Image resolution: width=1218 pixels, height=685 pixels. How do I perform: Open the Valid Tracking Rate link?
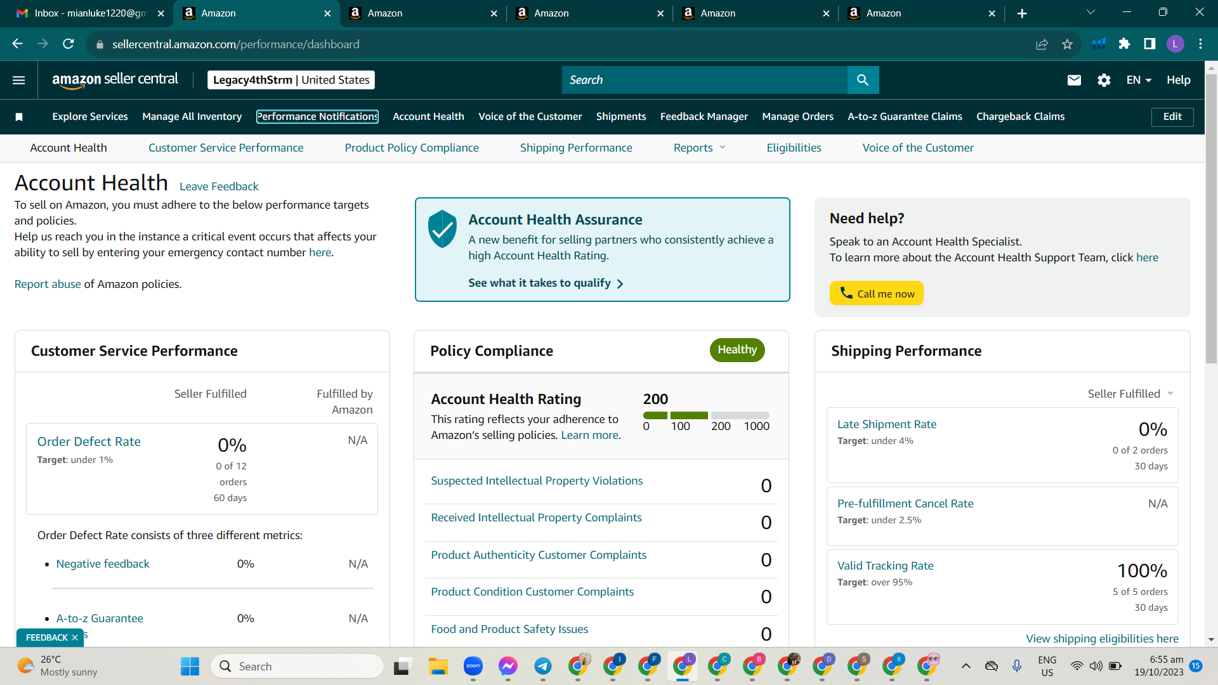(885, 566)
